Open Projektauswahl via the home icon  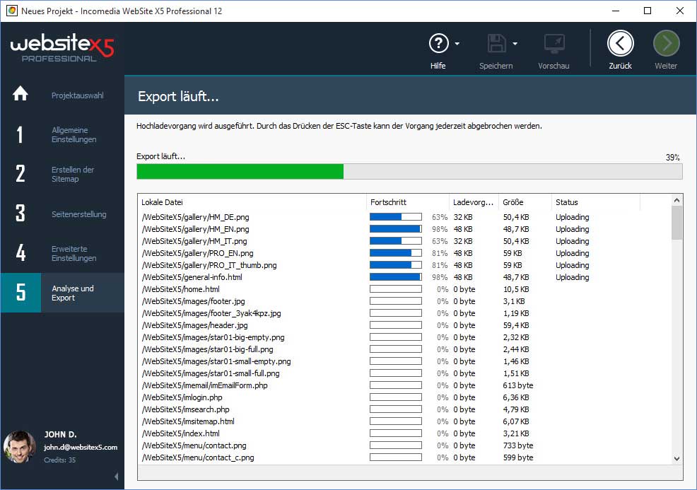click(20, 94)
